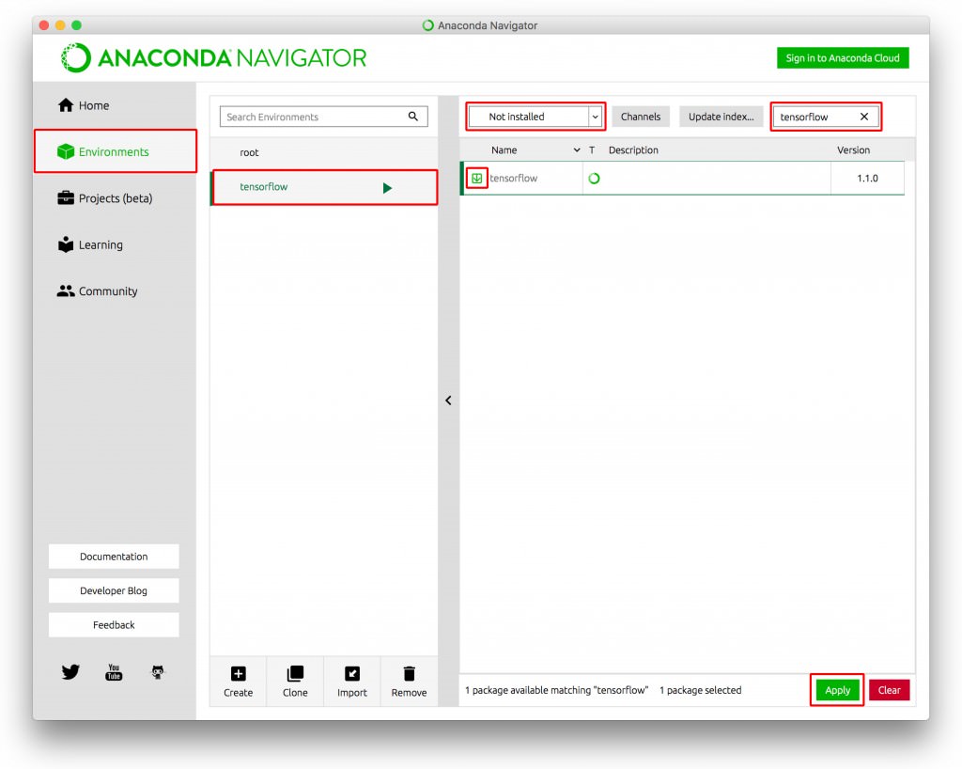Click Update index... button

[x=721, y=117]
